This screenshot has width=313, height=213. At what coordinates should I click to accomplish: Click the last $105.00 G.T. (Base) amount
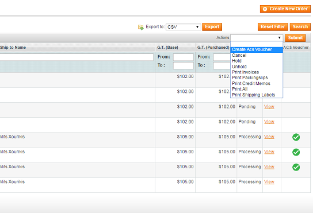185,182
